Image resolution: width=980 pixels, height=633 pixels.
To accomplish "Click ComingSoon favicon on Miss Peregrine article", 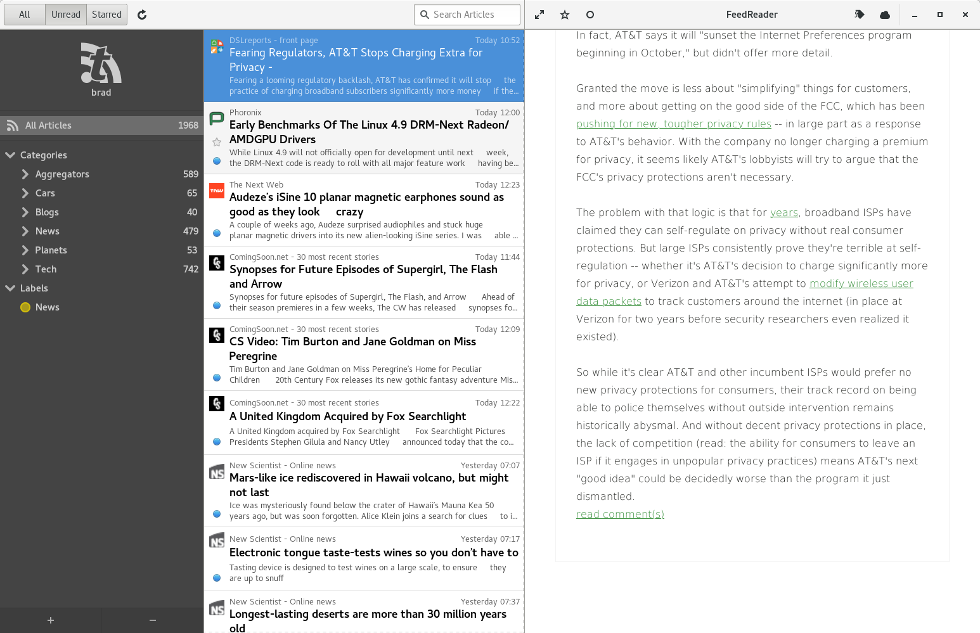I will click(217, 335).
